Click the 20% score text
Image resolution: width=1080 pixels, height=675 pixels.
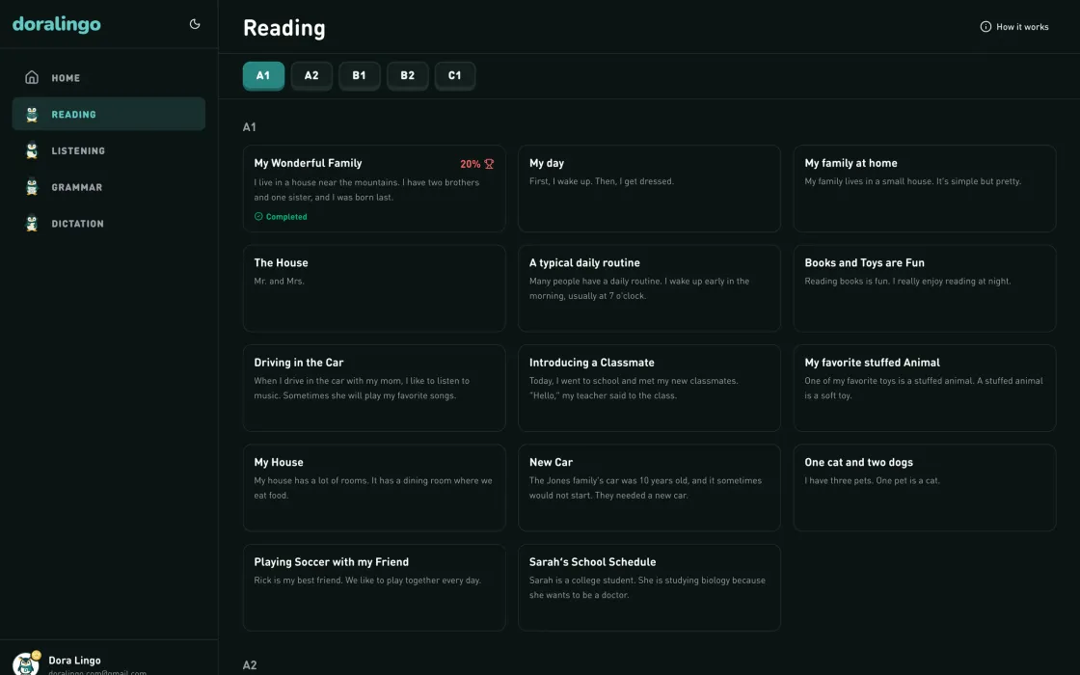click(471, 164)
